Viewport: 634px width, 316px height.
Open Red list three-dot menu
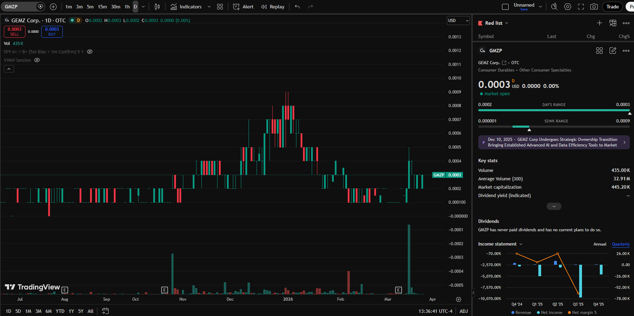pos(626,23)
